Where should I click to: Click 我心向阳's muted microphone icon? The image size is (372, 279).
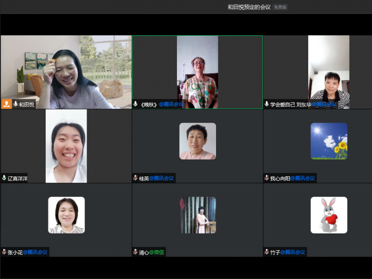(267, 178)
